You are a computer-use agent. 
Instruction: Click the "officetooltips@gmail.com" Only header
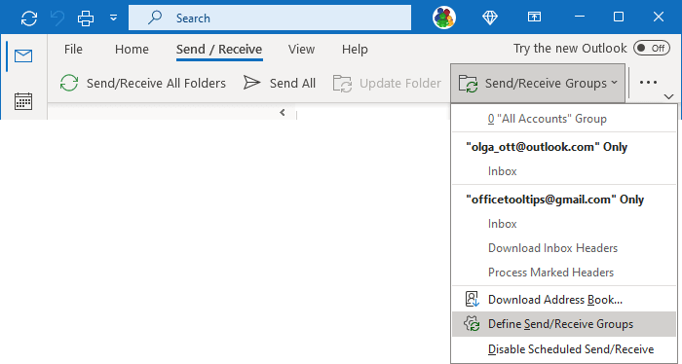pos(554,200)
